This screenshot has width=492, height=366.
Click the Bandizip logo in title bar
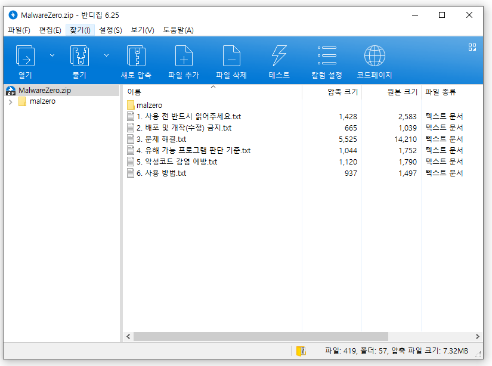13,15
